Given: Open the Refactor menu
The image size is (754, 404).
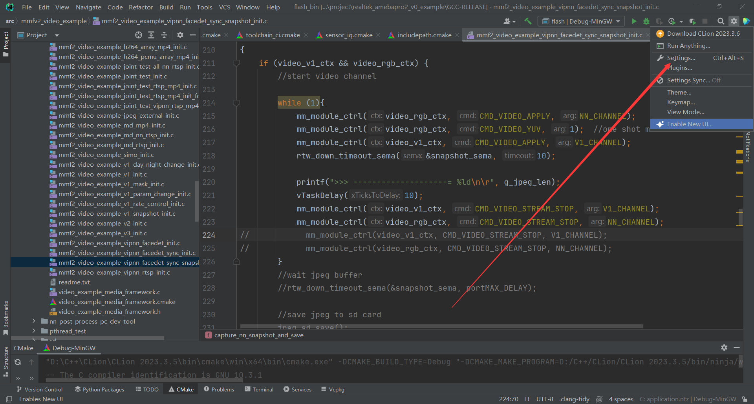Looking at the screenshot, I should click(141, 7).
